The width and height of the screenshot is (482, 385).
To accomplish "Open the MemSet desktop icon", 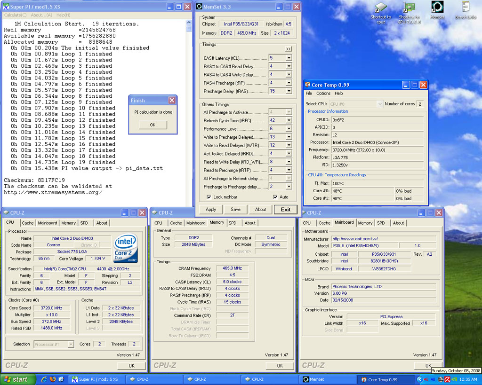I will (437, 10).
